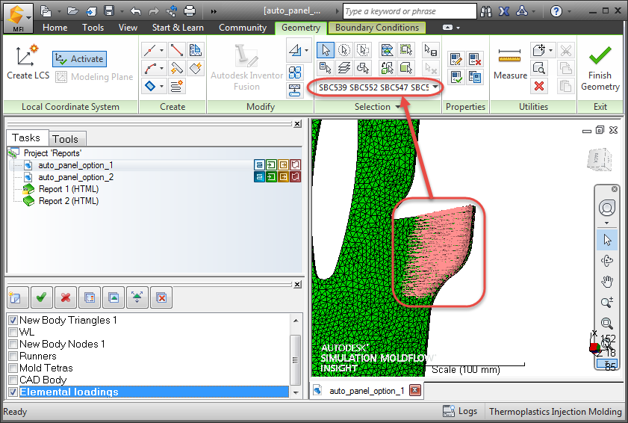The height and width of the screenshot is (423, 628).
Task: Click the Create LCS tool
Action: 28,63
